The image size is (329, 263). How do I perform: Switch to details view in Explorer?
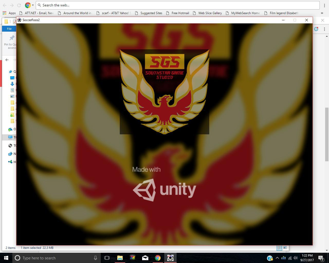coord(279,248)
